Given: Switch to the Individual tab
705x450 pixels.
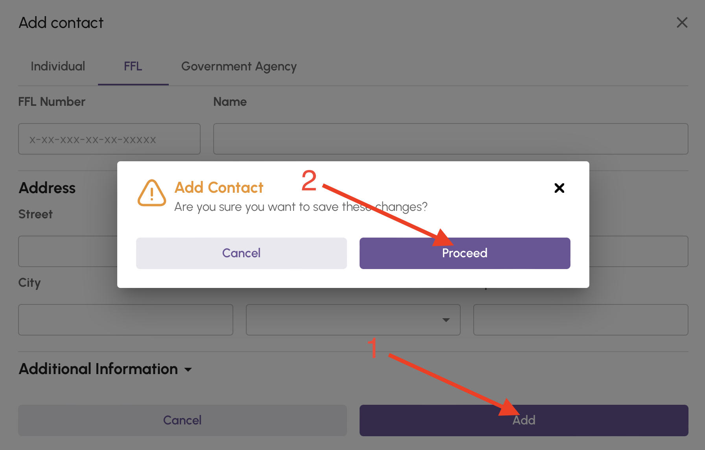Looking at the screenshot, I should (57, 66).
